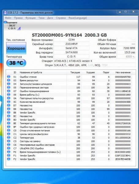Open the Диск menu

click(50, 18)
